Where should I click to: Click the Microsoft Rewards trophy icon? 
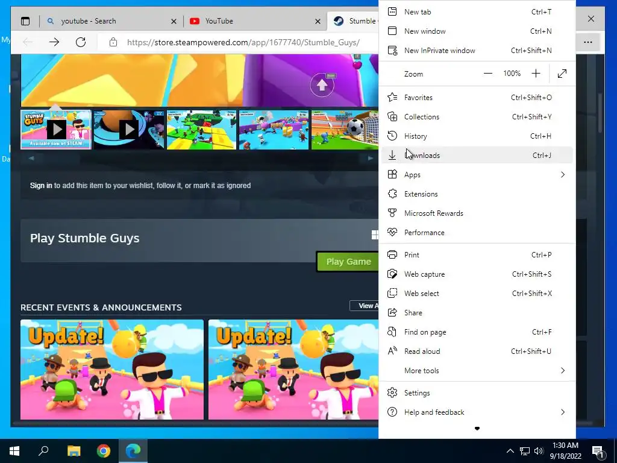pos(392,213)
